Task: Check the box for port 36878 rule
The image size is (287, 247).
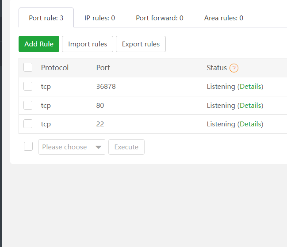Action: click(x=28, y=87)
